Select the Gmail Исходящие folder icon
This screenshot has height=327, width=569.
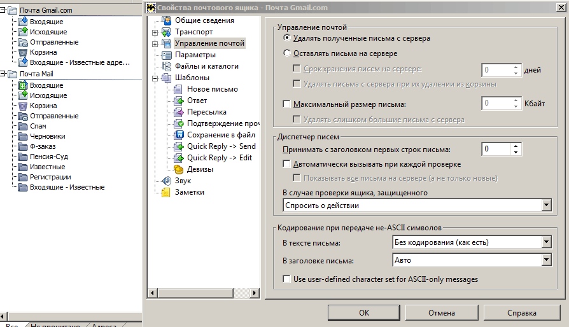(22, 32)
